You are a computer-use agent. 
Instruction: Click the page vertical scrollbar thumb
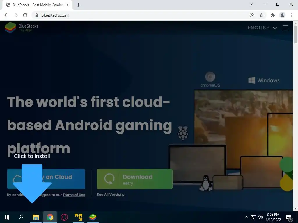(295, 34)
